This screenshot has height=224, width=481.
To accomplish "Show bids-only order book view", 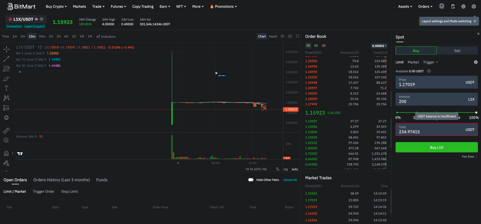I will coord(316,46).
